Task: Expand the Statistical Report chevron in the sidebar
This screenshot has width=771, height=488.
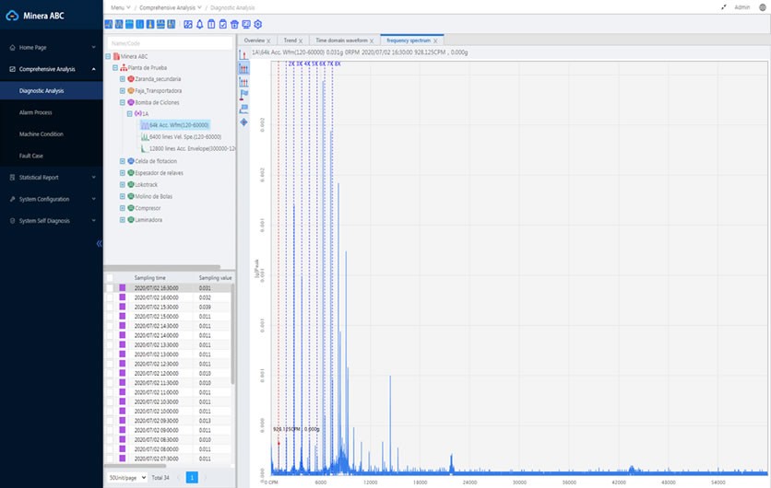Action: point(93,177)
